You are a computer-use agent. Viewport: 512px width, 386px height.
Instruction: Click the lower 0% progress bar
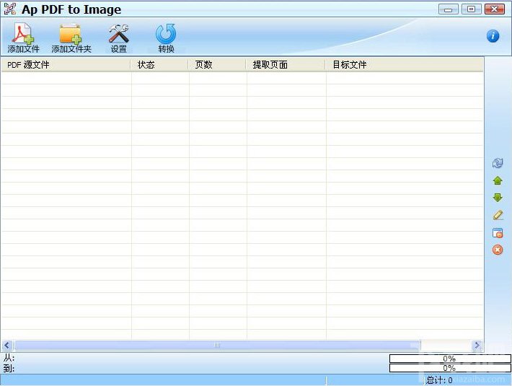pyautogui.click(x=450, y=368)
